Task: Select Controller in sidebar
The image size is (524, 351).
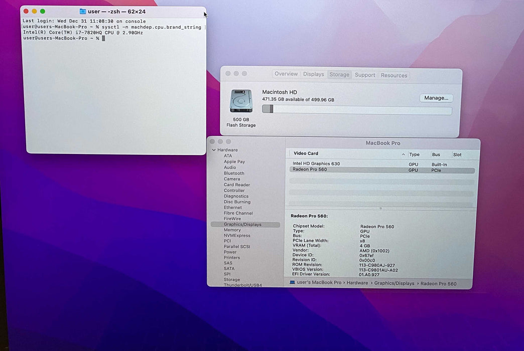Action: (x=234, y=191)
